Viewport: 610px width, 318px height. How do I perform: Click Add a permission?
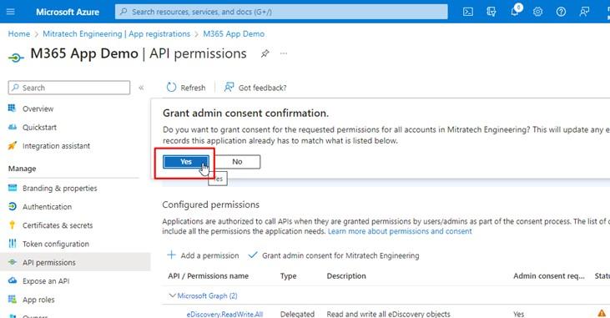click(x=203, y=255)
